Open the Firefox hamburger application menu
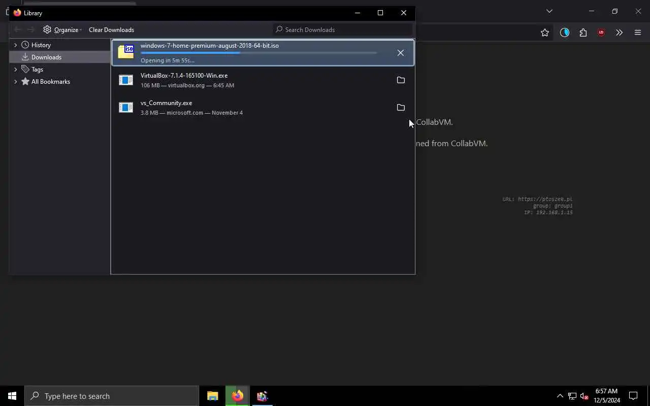This screenshot has width=650, height=406. [x=638, y=32]
